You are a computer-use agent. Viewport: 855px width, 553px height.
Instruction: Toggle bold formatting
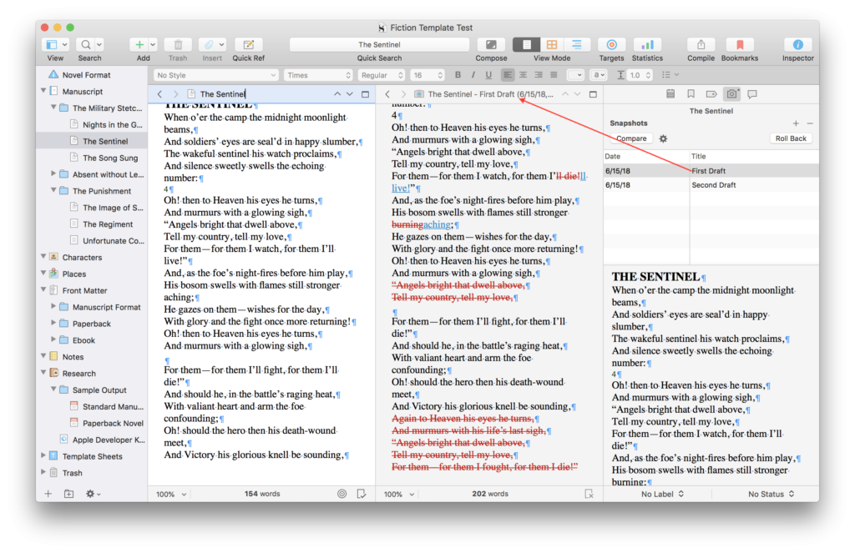pos(458,75)
